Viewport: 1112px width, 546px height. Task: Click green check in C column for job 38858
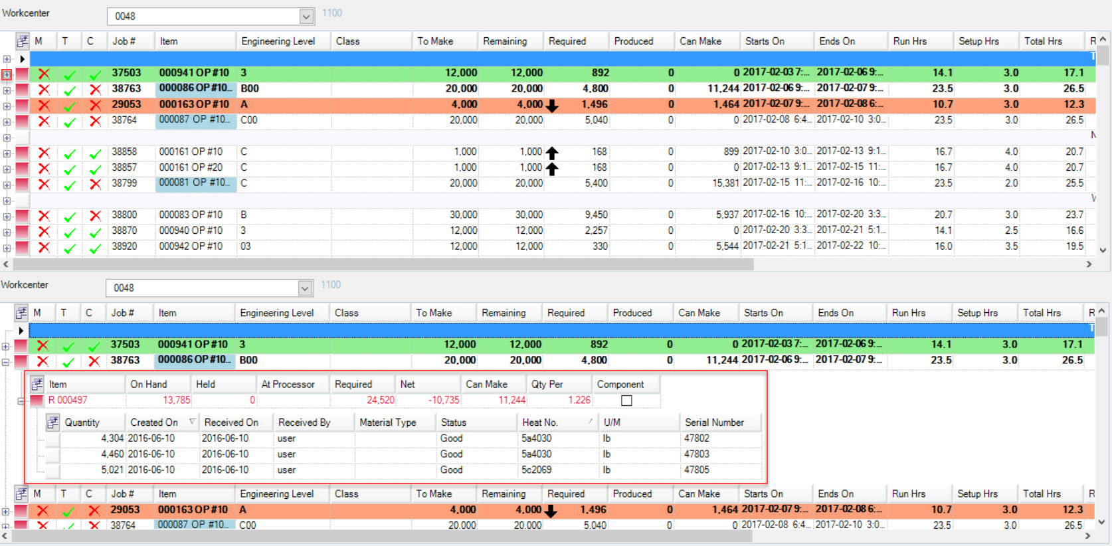coord(95,153)
